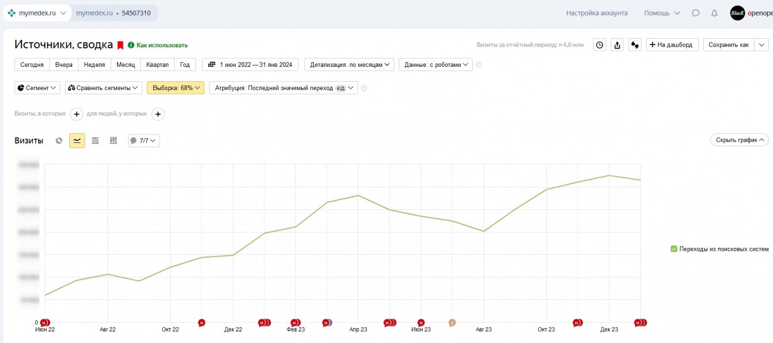Select the Сегодня period tab
Viewport: 773px width, 343px height.
coord(32,65)
